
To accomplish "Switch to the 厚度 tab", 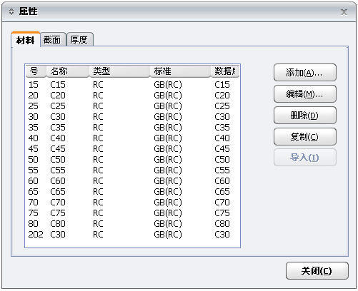I will (79, 39).
